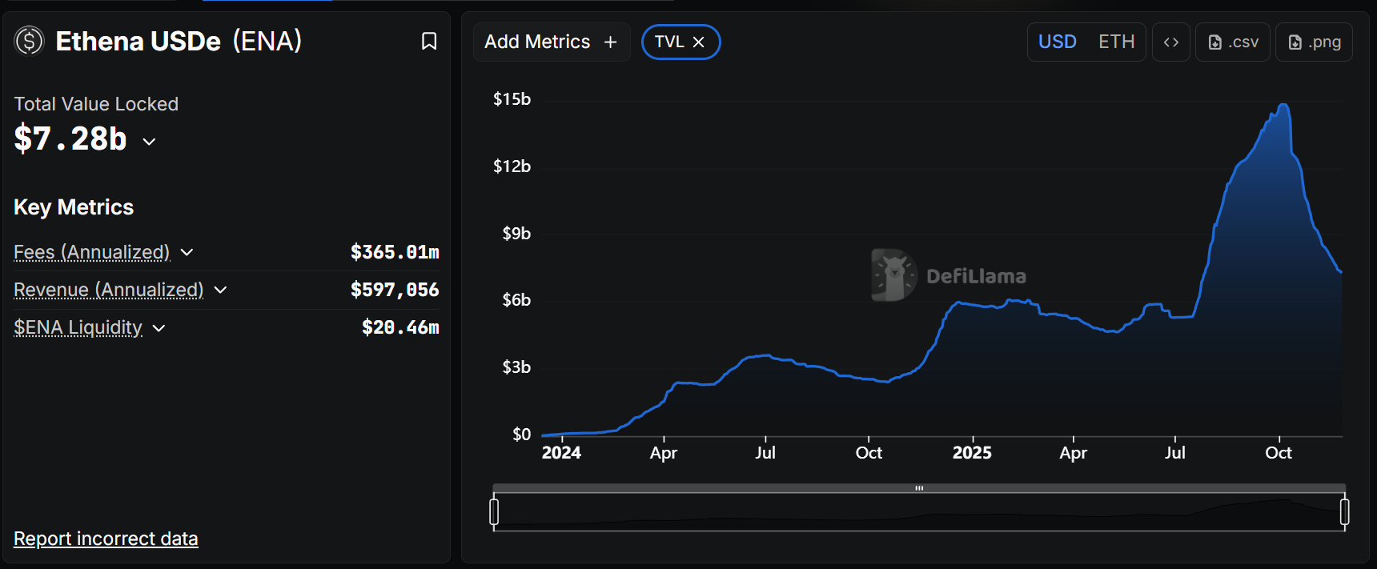This screenshot has width=1377, height=569.
Task: Click the chart peak near Oct 2025
Action: (x=1283, y=105)
